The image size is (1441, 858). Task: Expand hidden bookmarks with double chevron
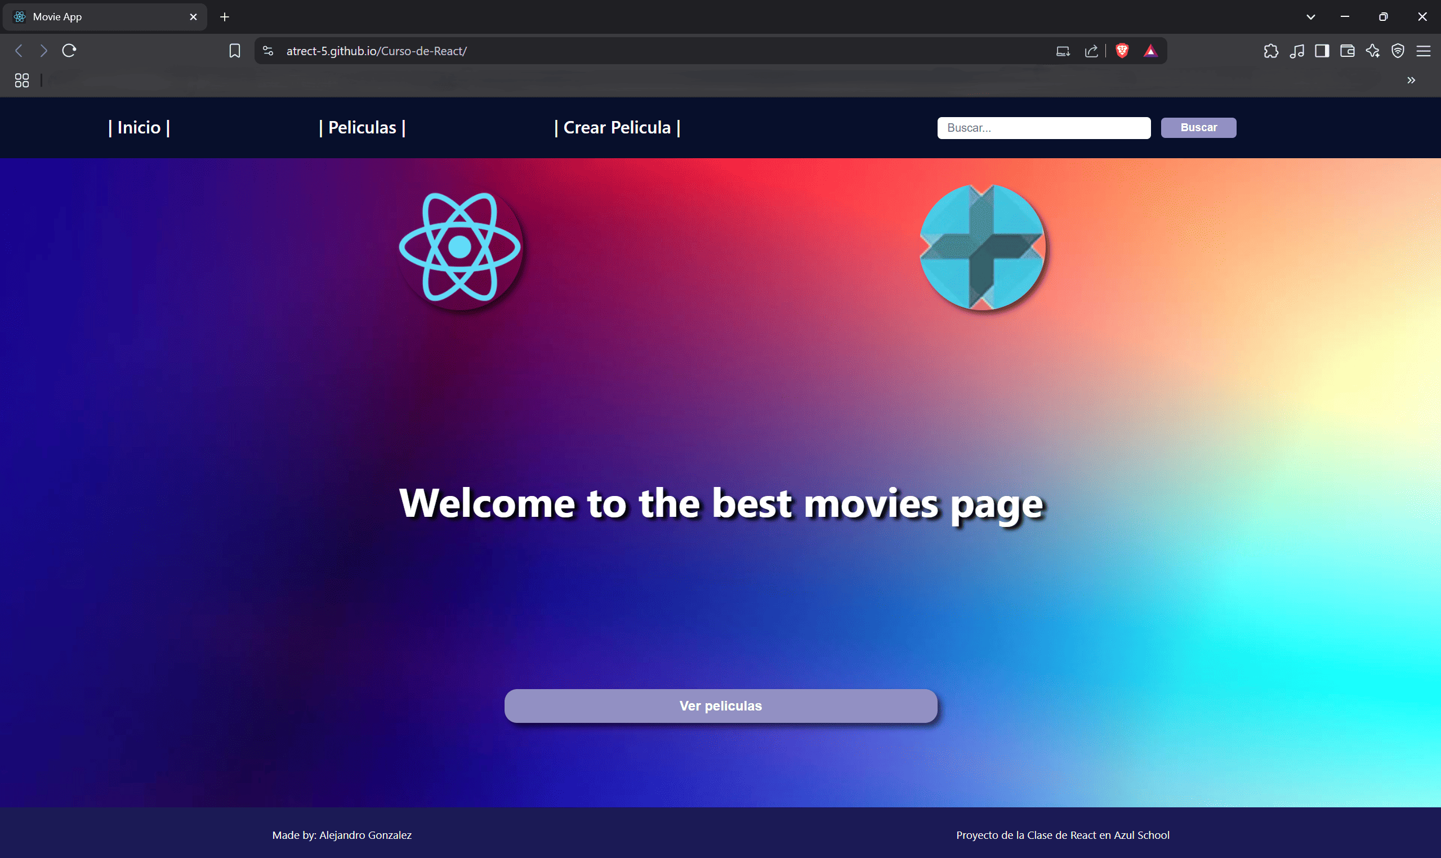(x=1412, y=81)
